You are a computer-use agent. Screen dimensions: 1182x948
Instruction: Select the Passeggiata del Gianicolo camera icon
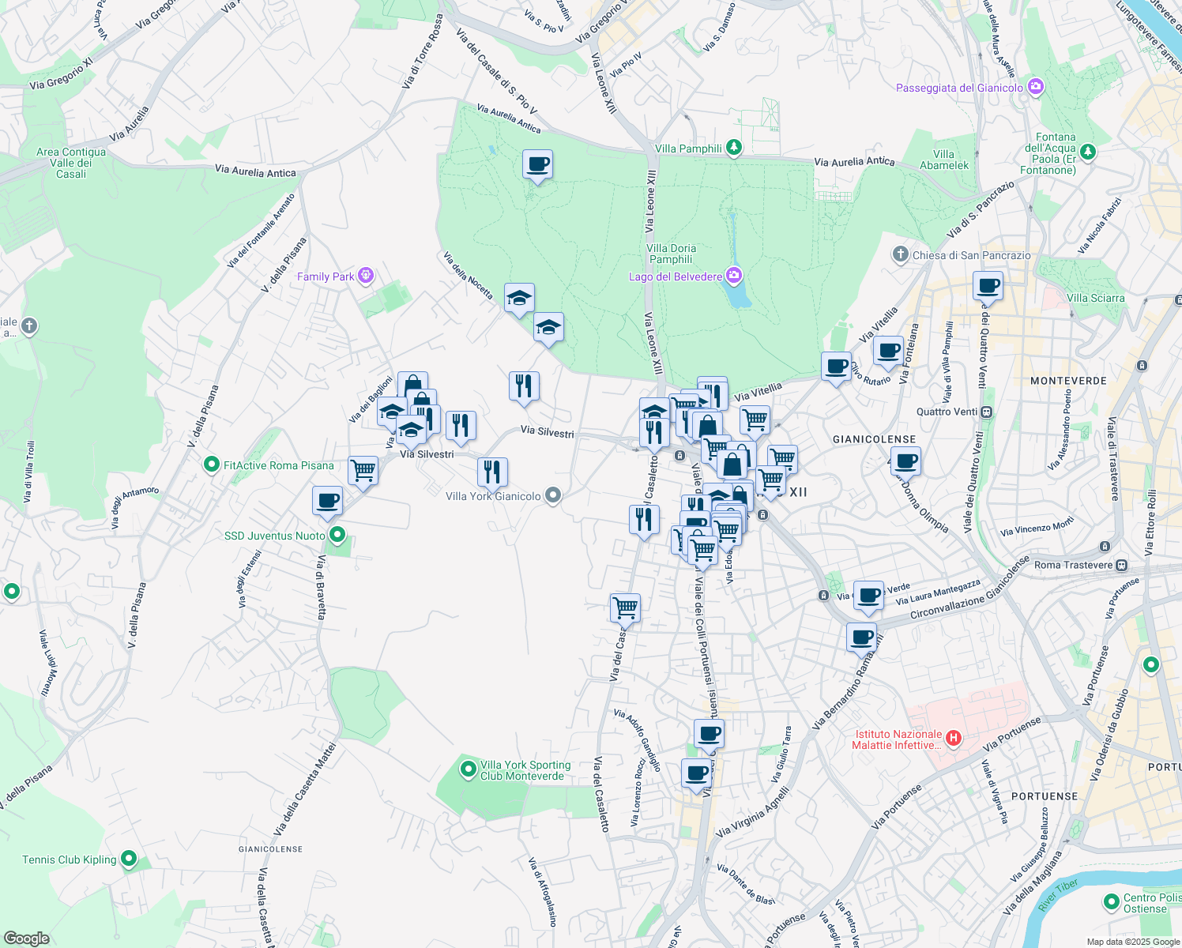pyautogui.click(x=1036, y=88)
